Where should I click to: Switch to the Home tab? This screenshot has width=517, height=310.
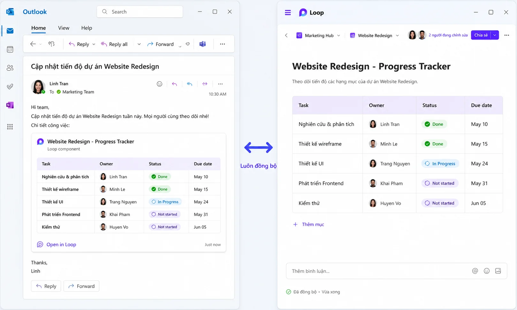38,28
